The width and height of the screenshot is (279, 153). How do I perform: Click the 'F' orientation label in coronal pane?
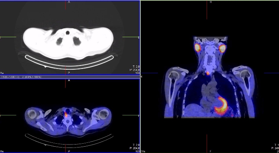pyautogui.click(x=211, y=151)
